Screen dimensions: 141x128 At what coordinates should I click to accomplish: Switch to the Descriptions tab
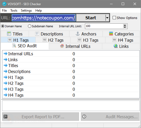tap(49, 34)
